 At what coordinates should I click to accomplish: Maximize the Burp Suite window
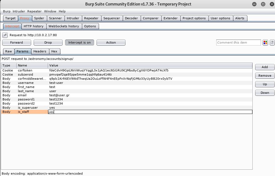point(263,4)
